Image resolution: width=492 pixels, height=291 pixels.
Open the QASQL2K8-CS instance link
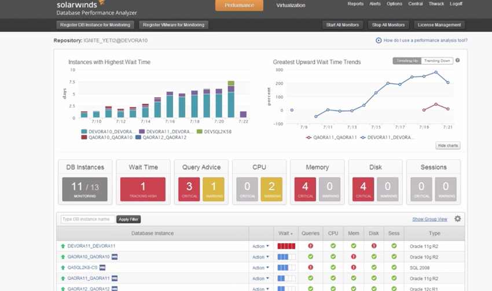(83, 267)
